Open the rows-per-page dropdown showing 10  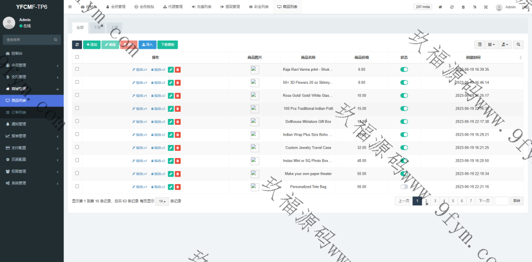pyautogui.click(x=162, y=201)
